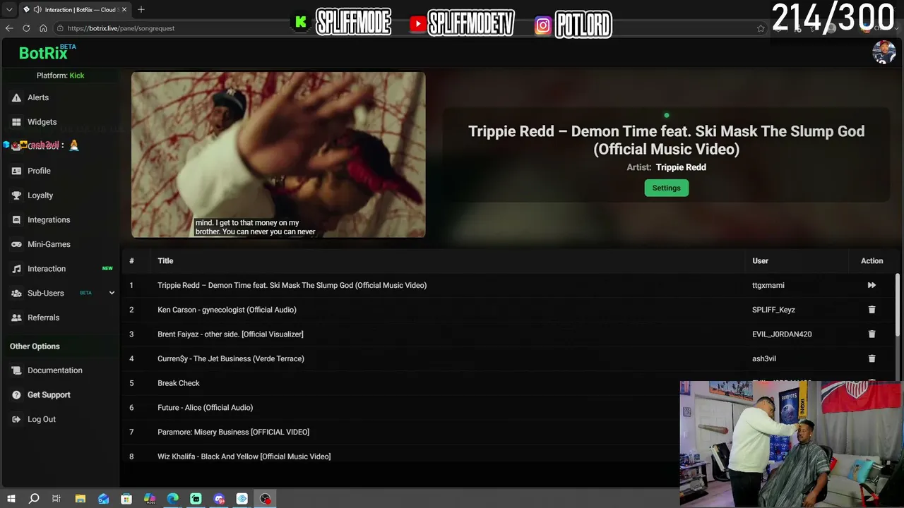This screenshot has height=508, width=904.
Task: Click the browser back arrow
Action: point(9,28)
